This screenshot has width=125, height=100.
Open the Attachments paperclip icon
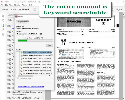point(3,30)
